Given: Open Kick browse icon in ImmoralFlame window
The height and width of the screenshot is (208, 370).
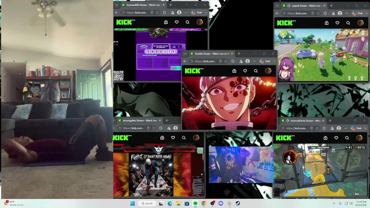Looking at the screenshot, I should (325, 138).
